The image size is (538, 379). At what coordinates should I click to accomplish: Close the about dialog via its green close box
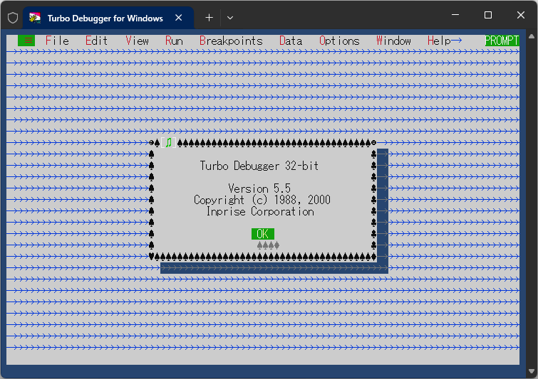(x=168, y=142)
